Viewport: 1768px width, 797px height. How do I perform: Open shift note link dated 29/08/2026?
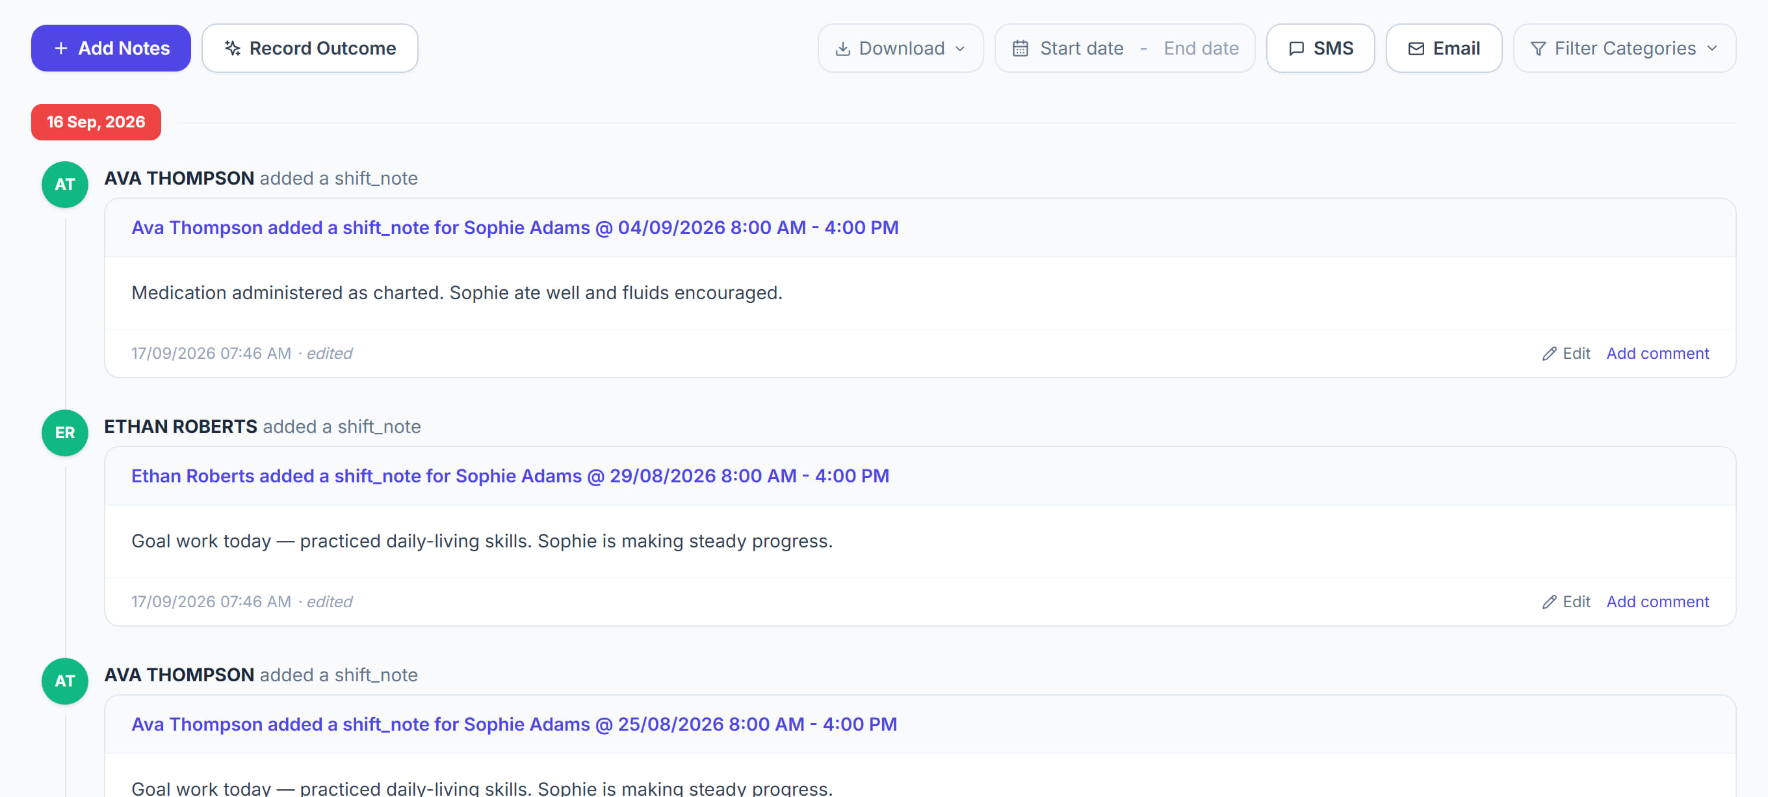pyautogui.click(x=510, y=476)
